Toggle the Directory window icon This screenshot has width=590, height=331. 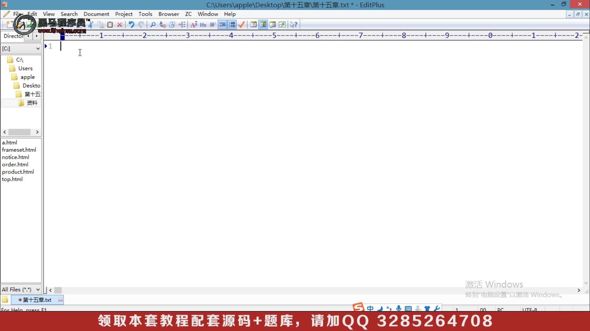click(254, 25)
